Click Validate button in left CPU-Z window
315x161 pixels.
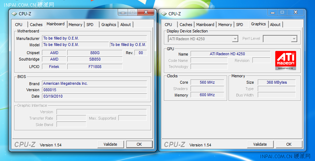pyautogui.click(x=110, y=144)
